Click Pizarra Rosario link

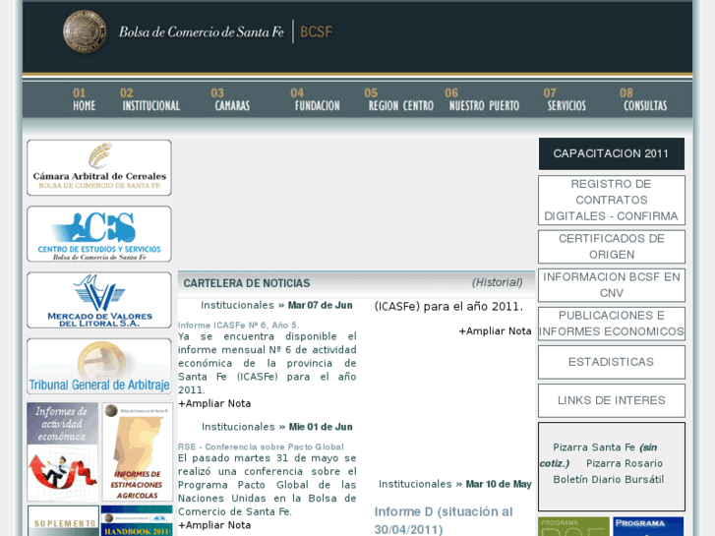625,463
